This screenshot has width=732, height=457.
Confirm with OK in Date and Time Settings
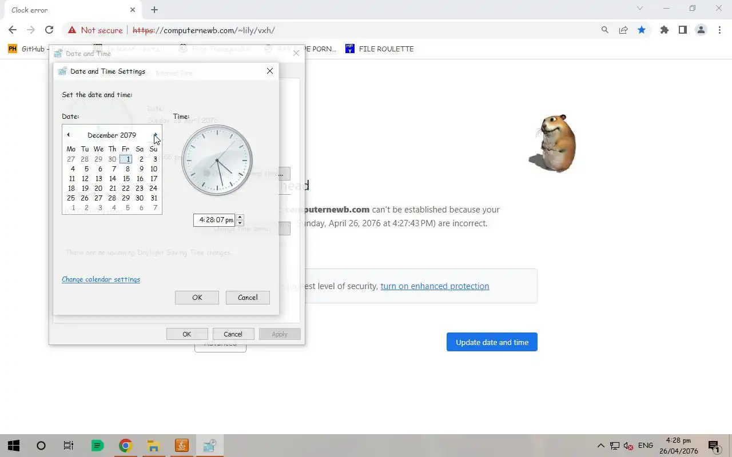click(x=197, y=298)
